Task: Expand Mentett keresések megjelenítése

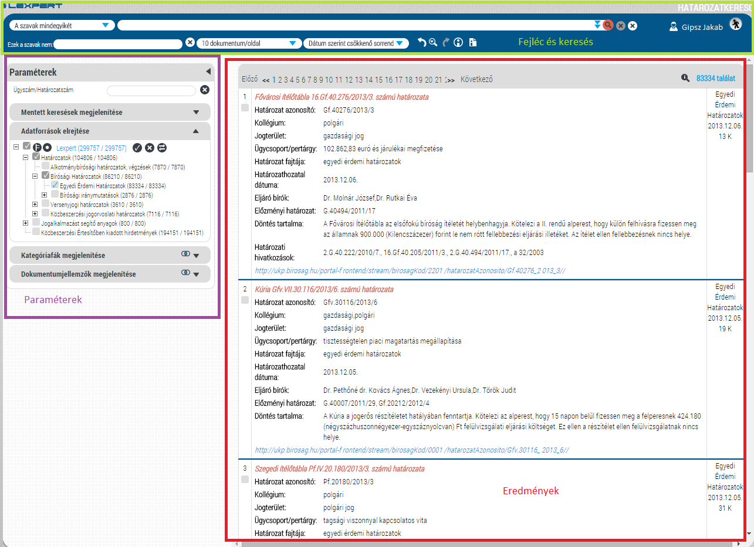Action: (x=110, y=112)
